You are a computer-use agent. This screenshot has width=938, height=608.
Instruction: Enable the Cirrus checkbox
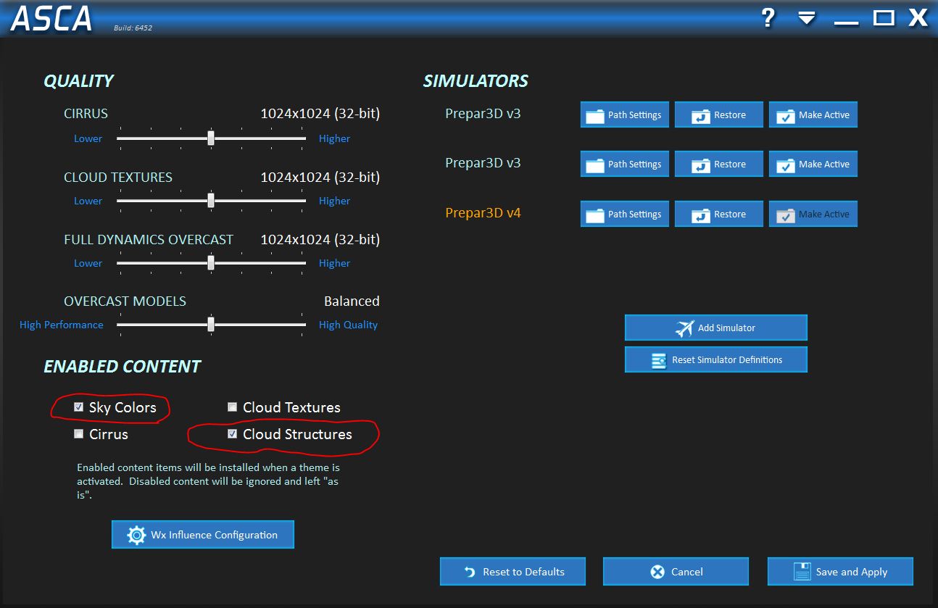pos(79,434)
